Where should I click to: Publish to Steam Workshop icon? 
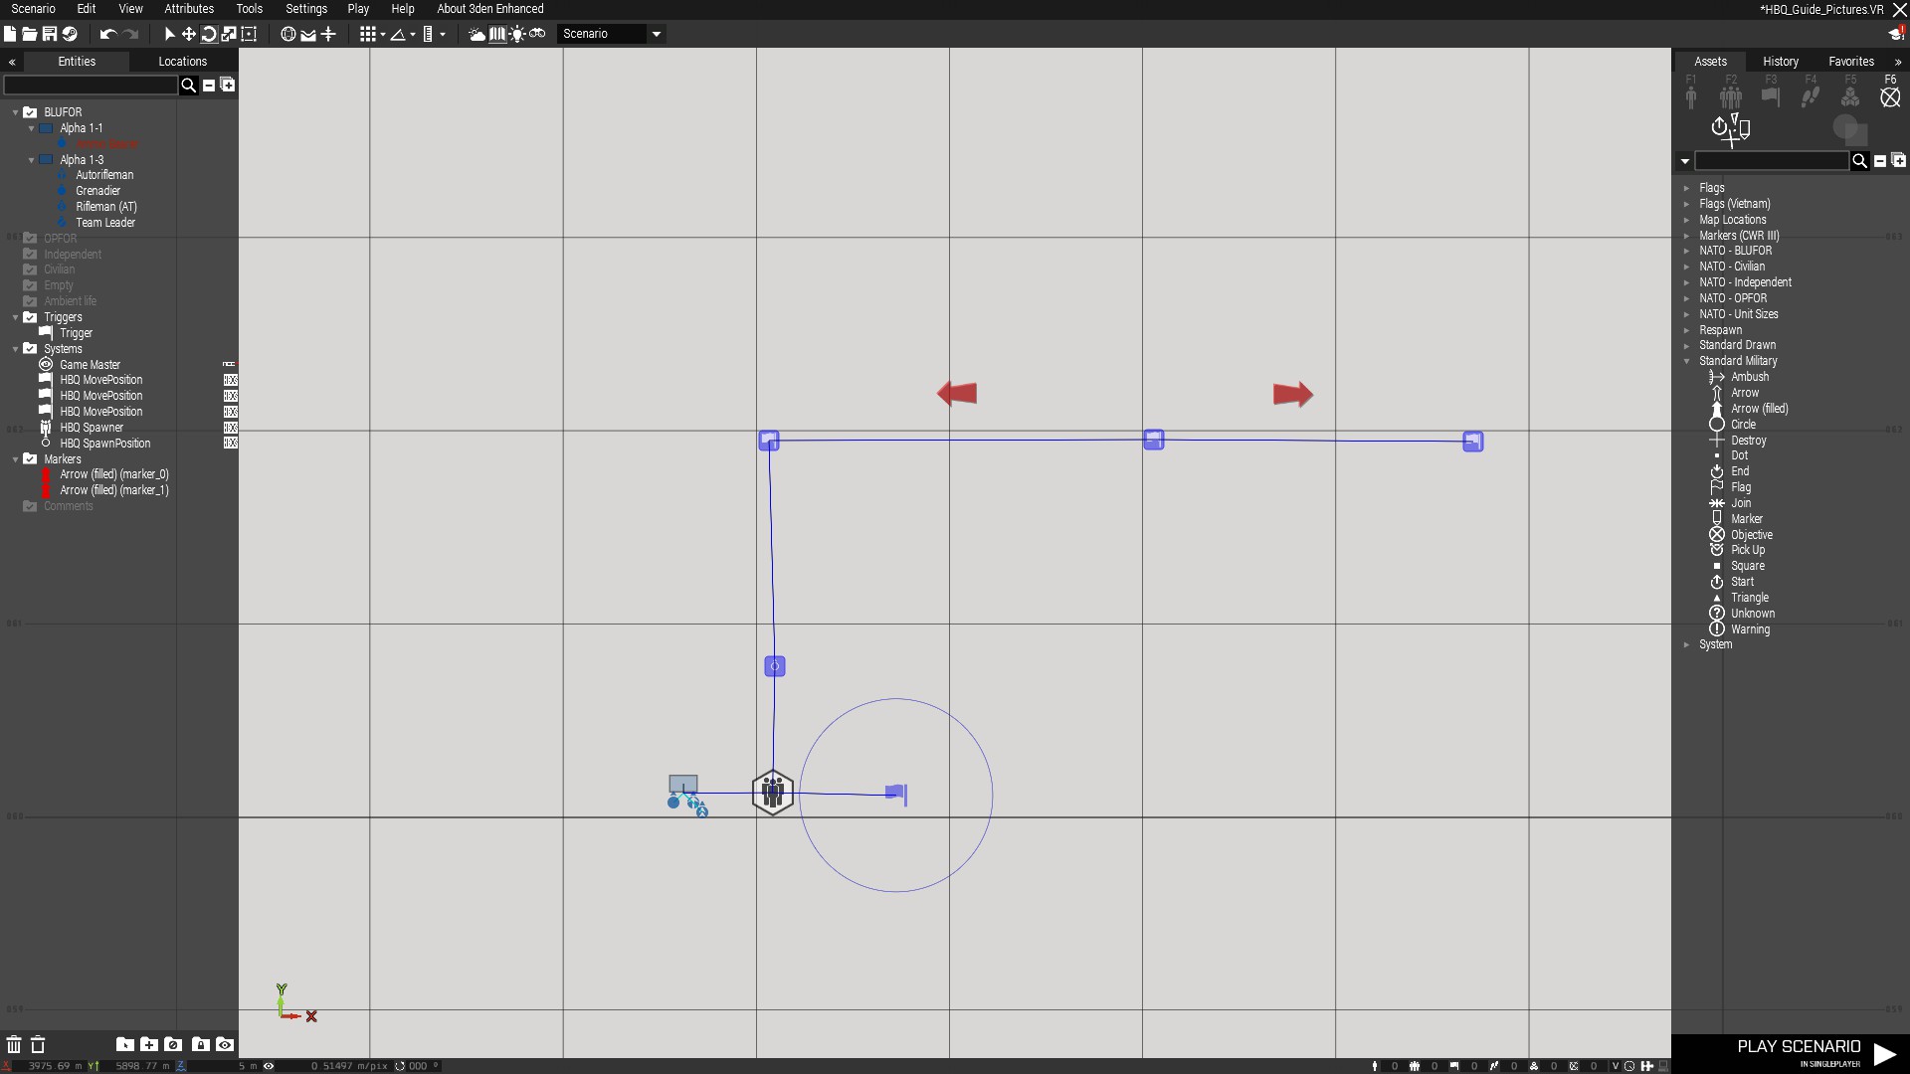click(70, 34)
